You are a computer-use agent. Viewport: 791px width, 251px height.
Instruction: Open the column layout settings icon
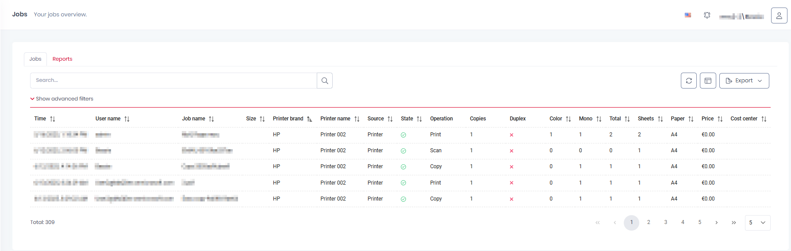click(708, 81)
